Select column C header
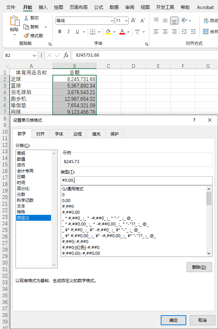 (x=108, y=66)
